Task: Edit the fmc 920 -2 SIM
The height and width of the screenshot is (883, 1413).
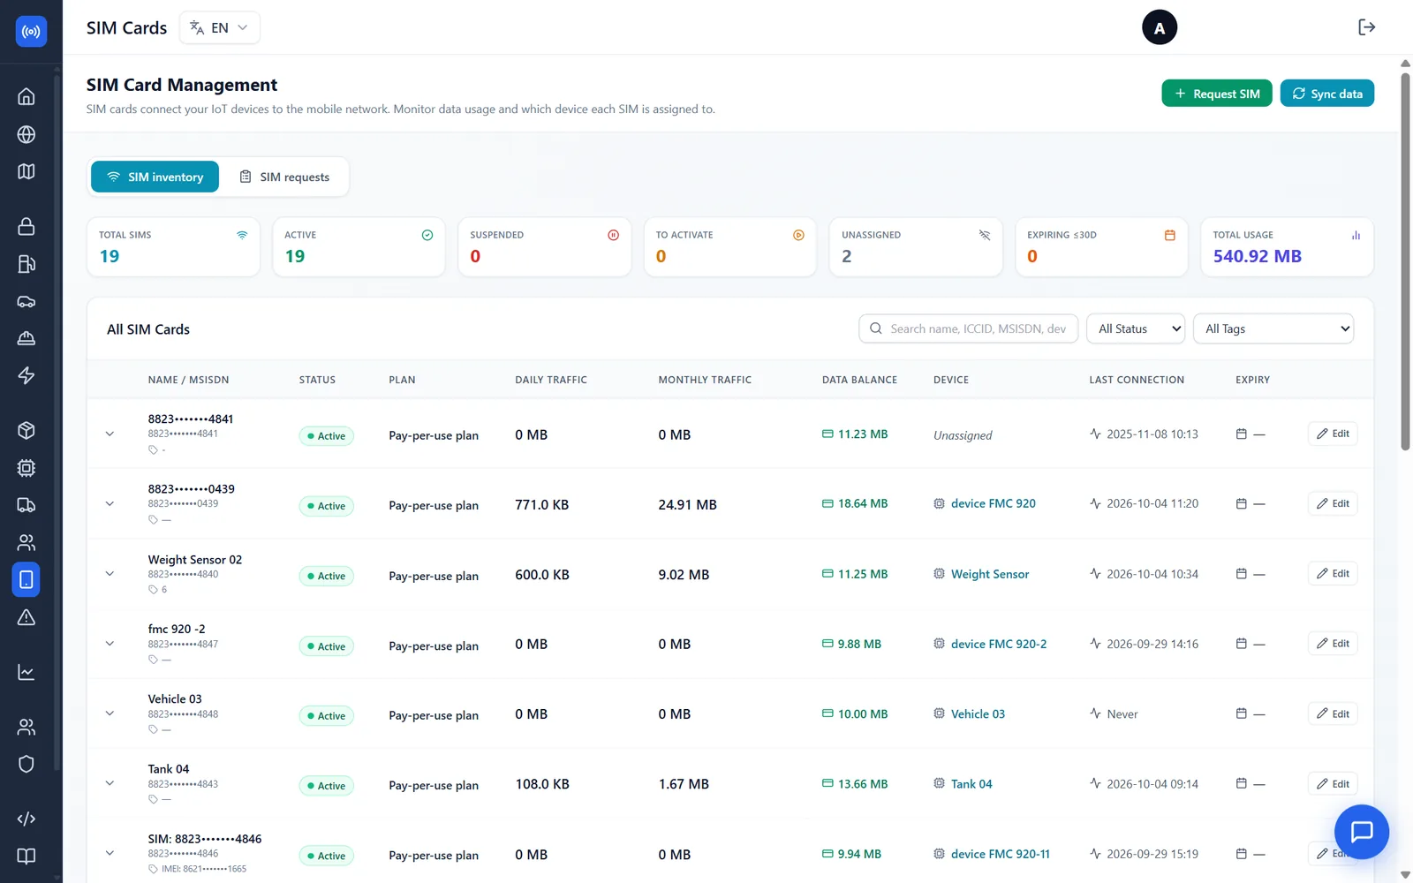Action: click(1333, 644)
